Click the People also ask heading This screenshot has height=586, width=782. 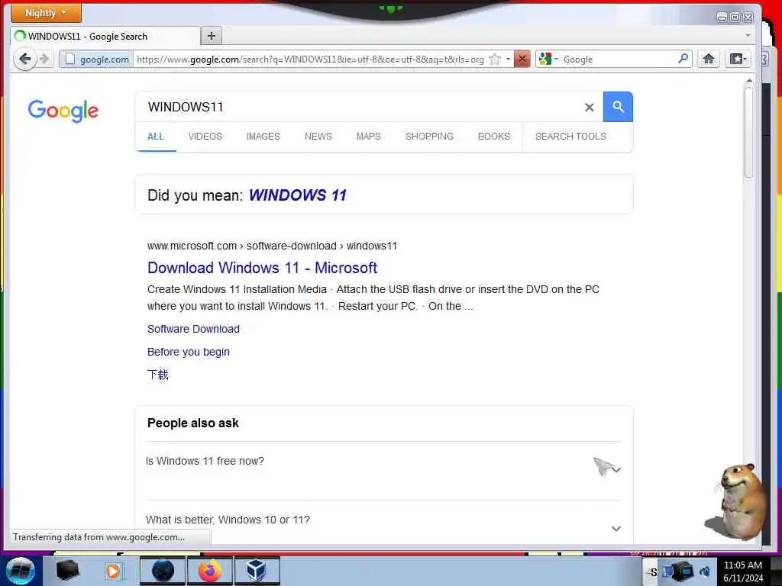tap(193, 423)
